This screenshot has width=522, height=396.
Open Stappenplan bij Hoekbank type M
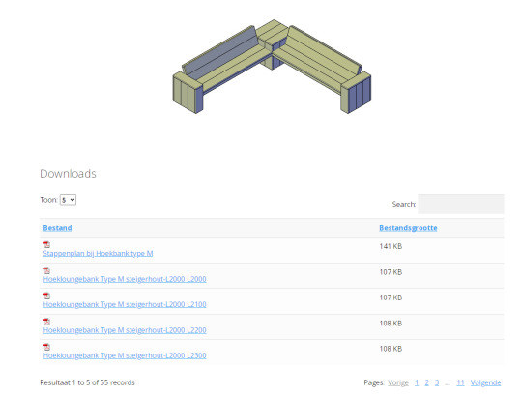(98, 253)
